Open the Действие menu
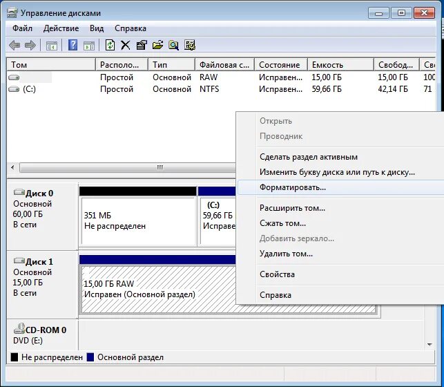The height and width of the screenshot is (387, 444). tap(61, 28)
